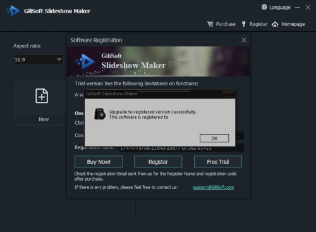Click the New button label
The image size is (316, 232).
[44, 119]
